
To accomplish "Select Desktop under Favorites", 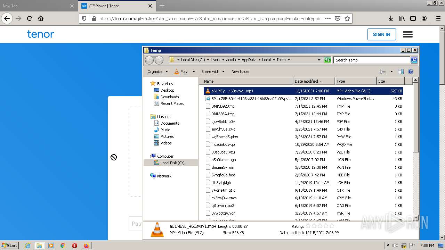I will pyautogui.click(x=167, y=90).
